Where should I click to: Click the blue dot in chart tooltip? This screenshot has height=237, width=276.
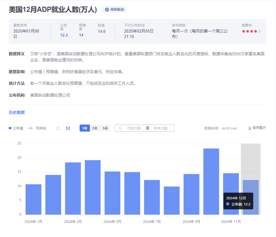point(228,204)
